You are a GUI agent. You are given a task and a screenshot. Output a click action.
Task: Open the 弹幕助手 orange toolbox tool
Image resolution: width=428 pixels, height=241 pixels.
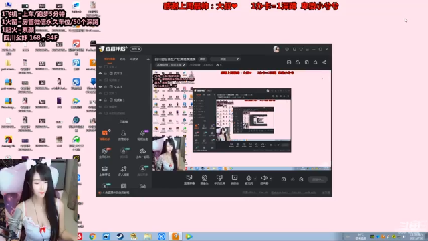pyautogui.click(x=105, y=135)
